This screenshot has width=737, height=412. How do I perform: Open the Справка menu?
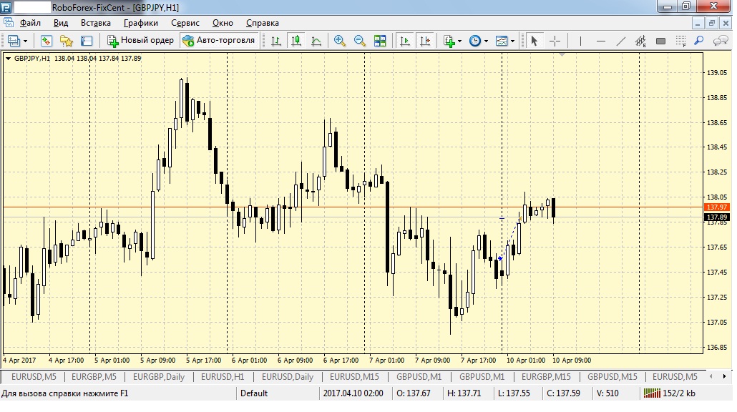(x=263, y=23)
